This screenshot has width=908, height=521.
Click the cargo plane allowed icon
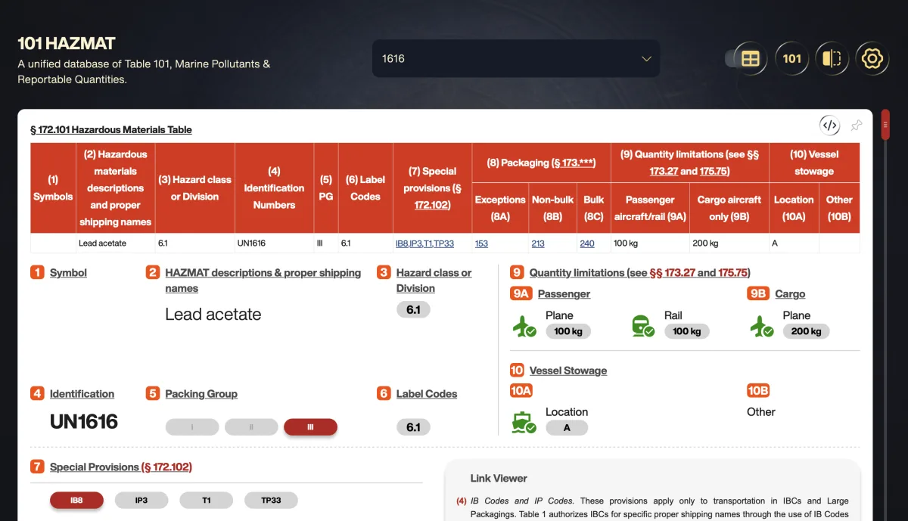[x=761, y=326]
